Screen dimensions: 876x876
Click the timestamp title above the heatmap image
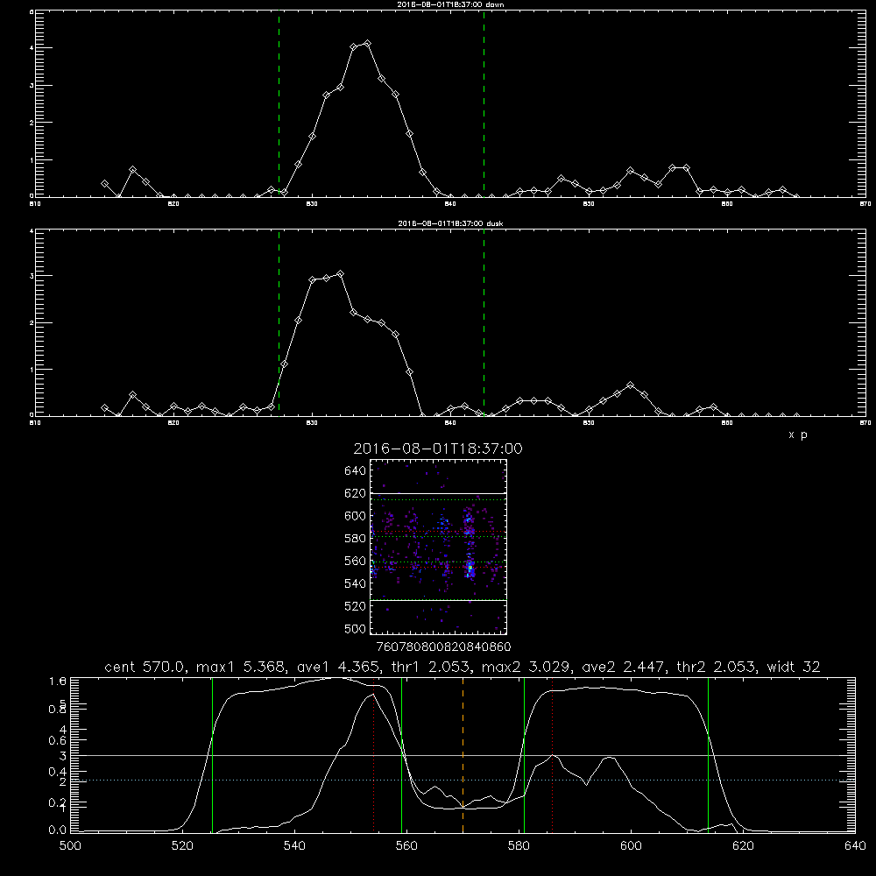point(438,449)
